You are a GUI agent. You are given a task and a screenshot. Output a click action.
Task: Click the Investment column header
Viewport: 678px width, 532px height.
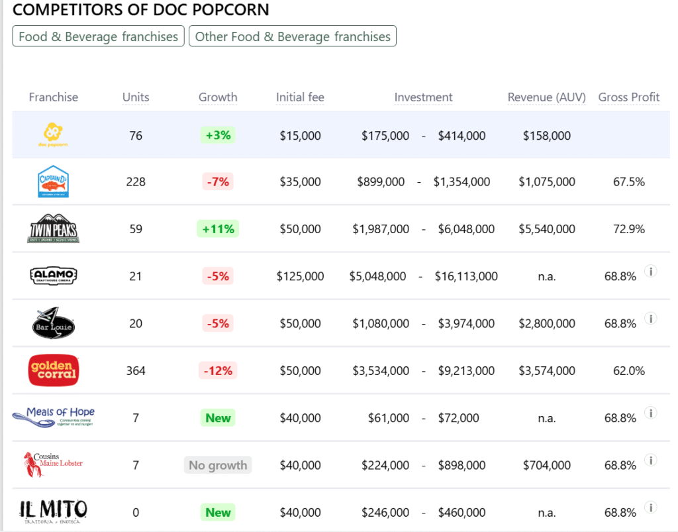coord(423,97)
